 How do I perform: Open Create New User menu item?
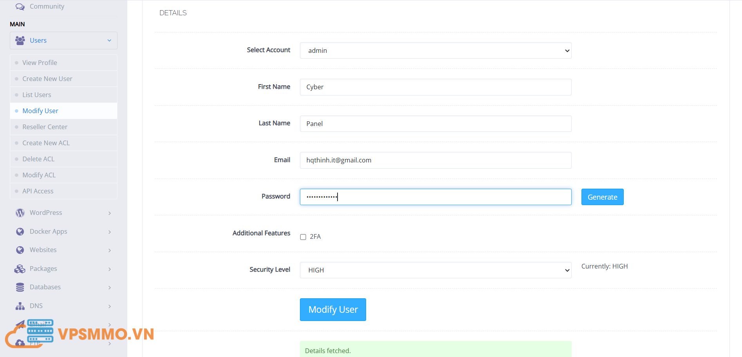click(47, 79)
